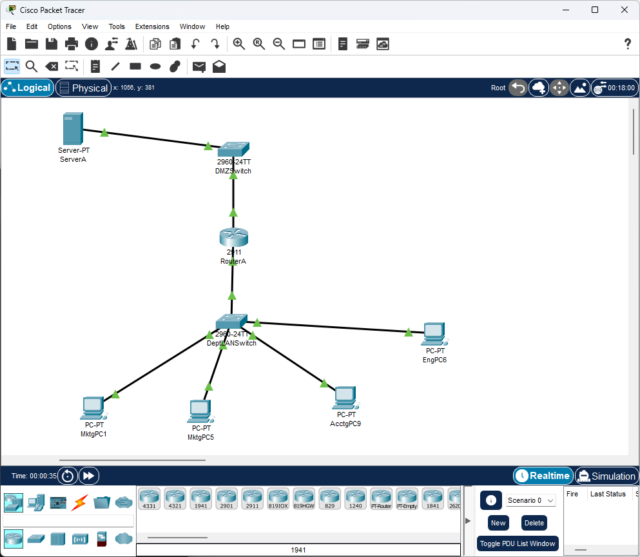Select the Add Complex PDU tool
This screenshot has height=557, width=640.
click(218, 66)
